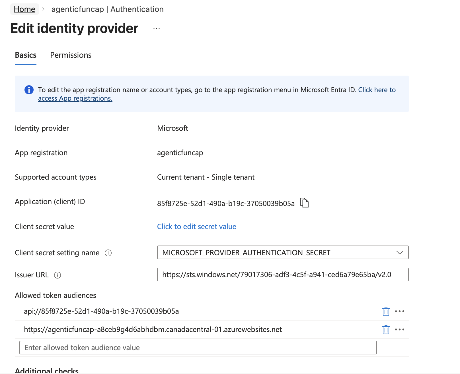The height and width of the screenshot is (374, 460).
Task: Click the dropdown chevron for MICROSOFT_PROVIDER_AUTHENTICATION_SECRET
Action: tap(400, 252)
